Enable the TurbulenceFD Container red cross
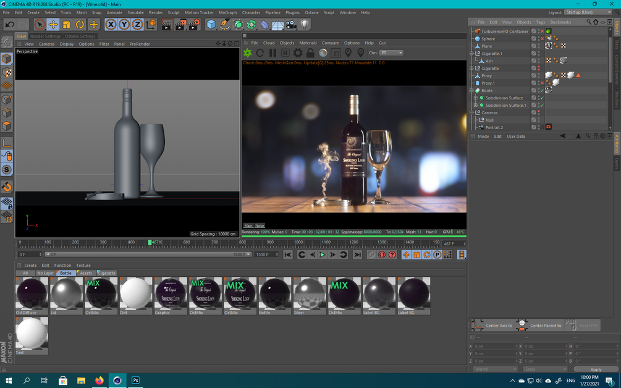Screen dimensions: 621x388 pyautogui.click(x=543, y=32)
